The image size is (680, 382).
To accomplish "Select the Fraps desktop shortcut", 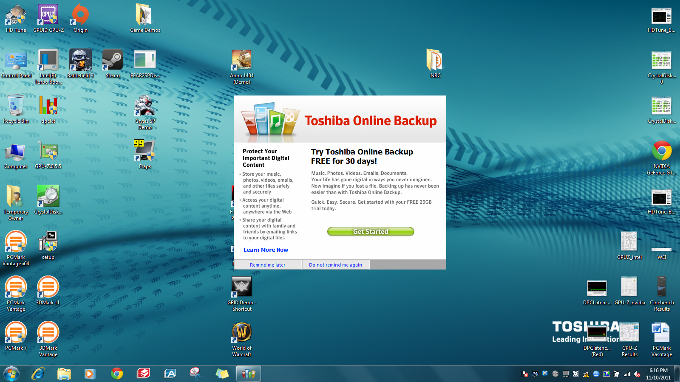I will (x=145, y=154).
